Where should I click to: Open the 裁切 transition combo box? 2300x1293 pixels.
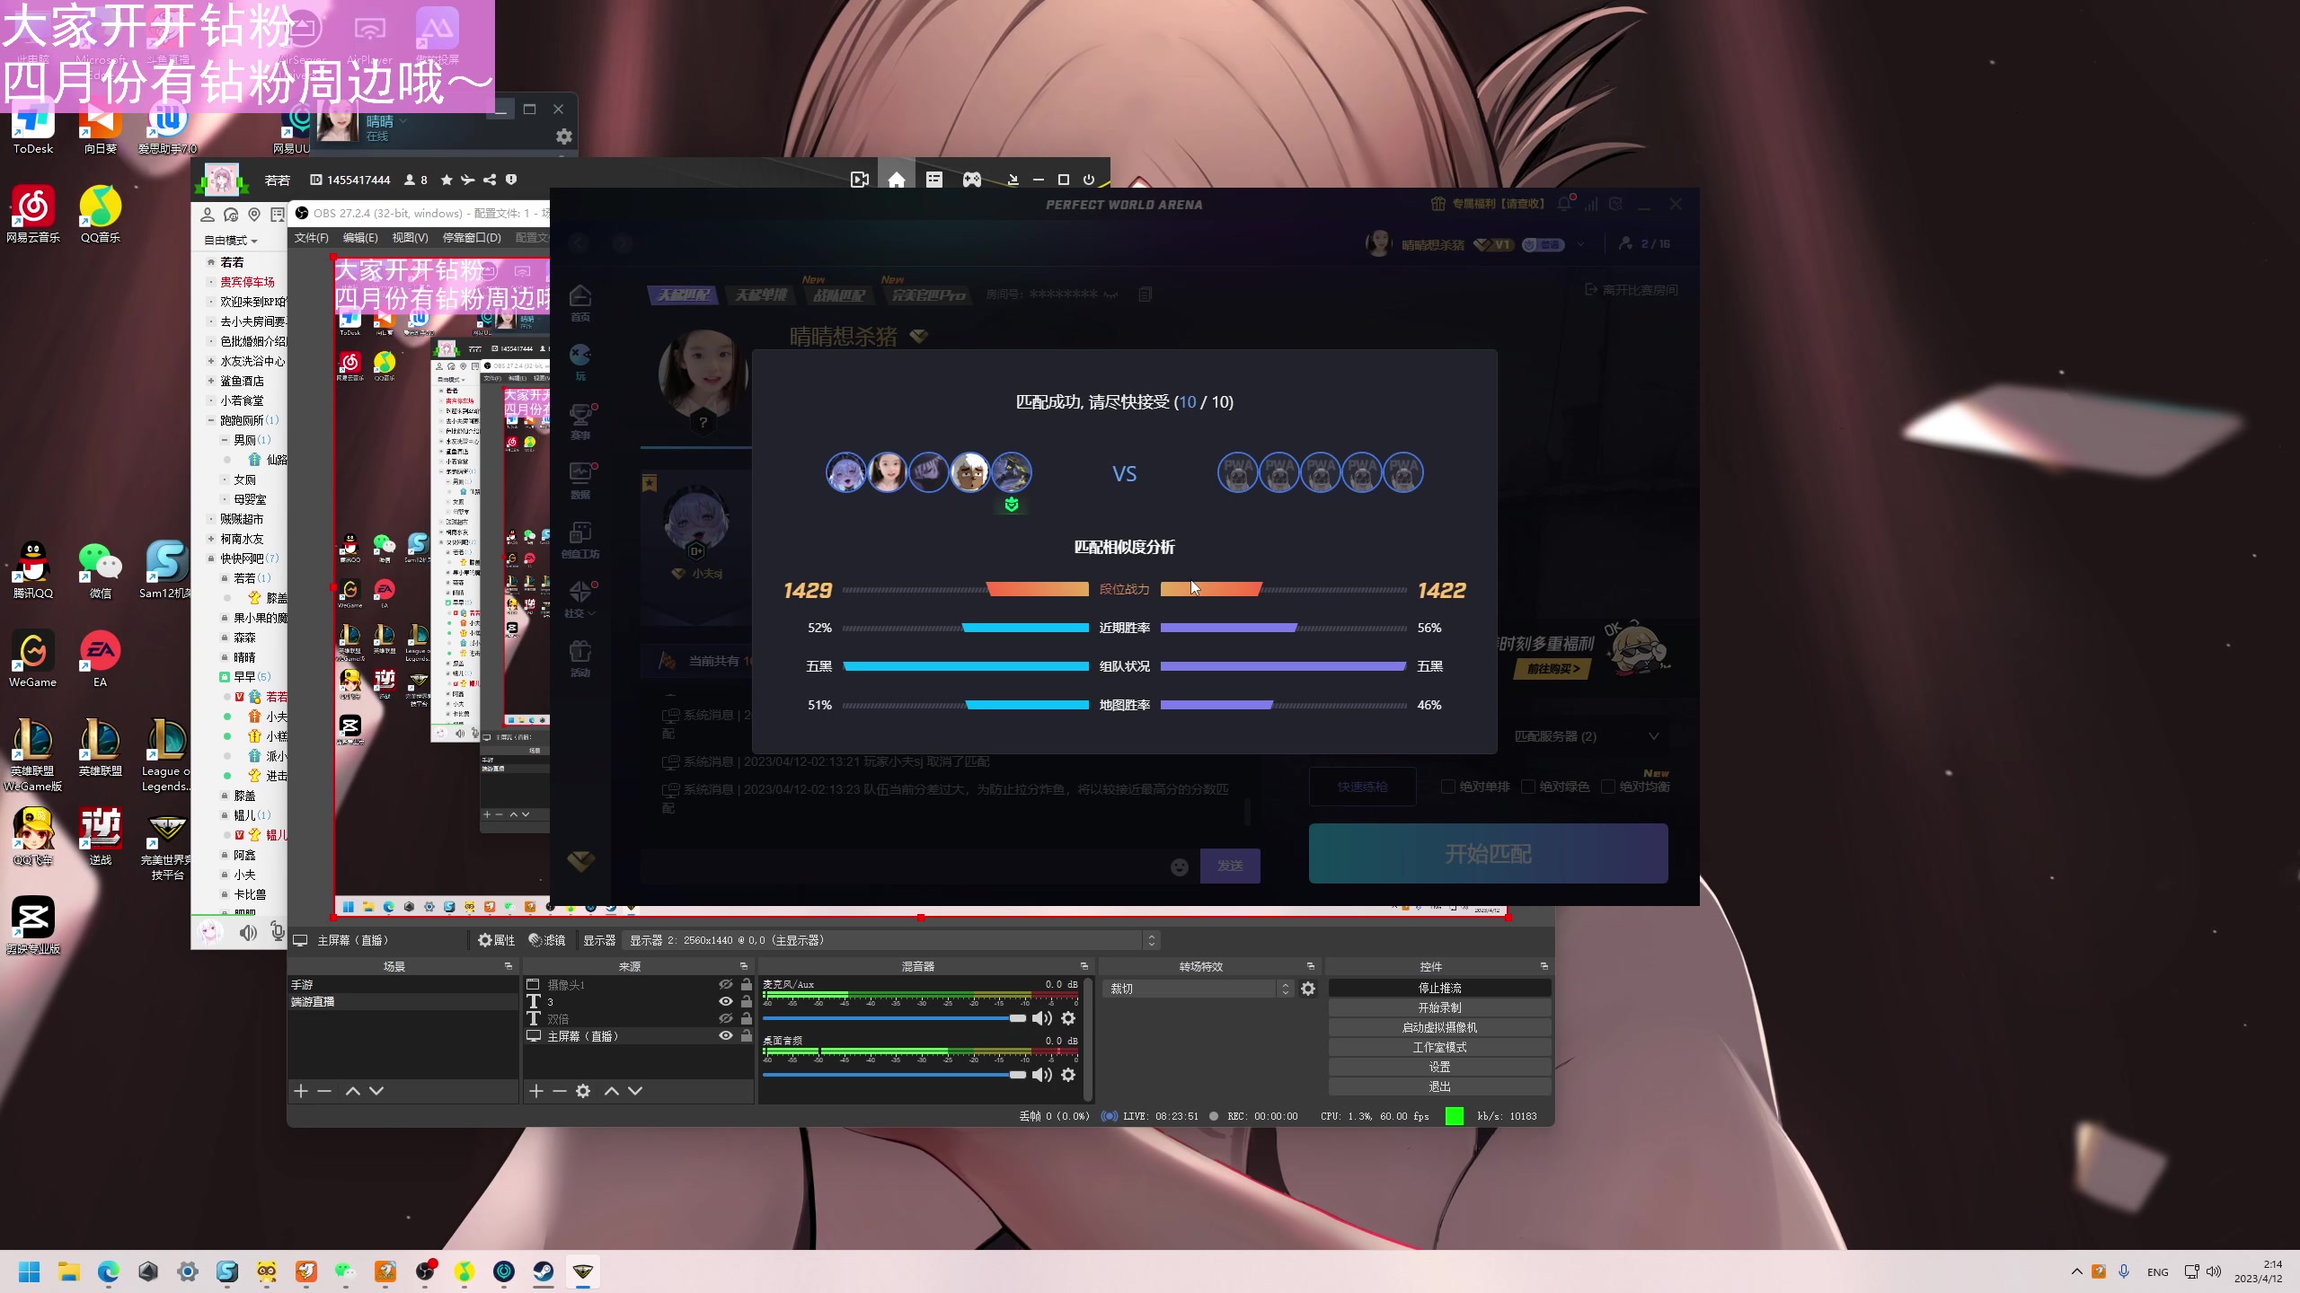point(1199,989)
